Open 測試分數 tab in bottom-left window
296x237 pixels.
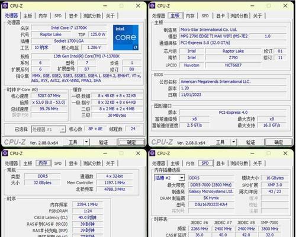[92, 164]
